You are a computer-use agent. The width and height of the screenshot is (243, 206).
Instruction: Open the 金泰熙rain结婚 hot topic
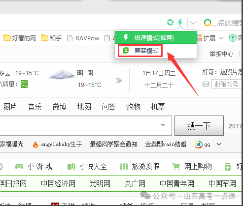[166, 144]
